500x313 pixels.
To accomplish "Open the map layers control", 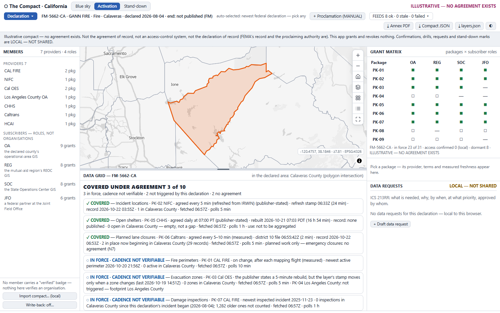I will click(x=358, y=87).
